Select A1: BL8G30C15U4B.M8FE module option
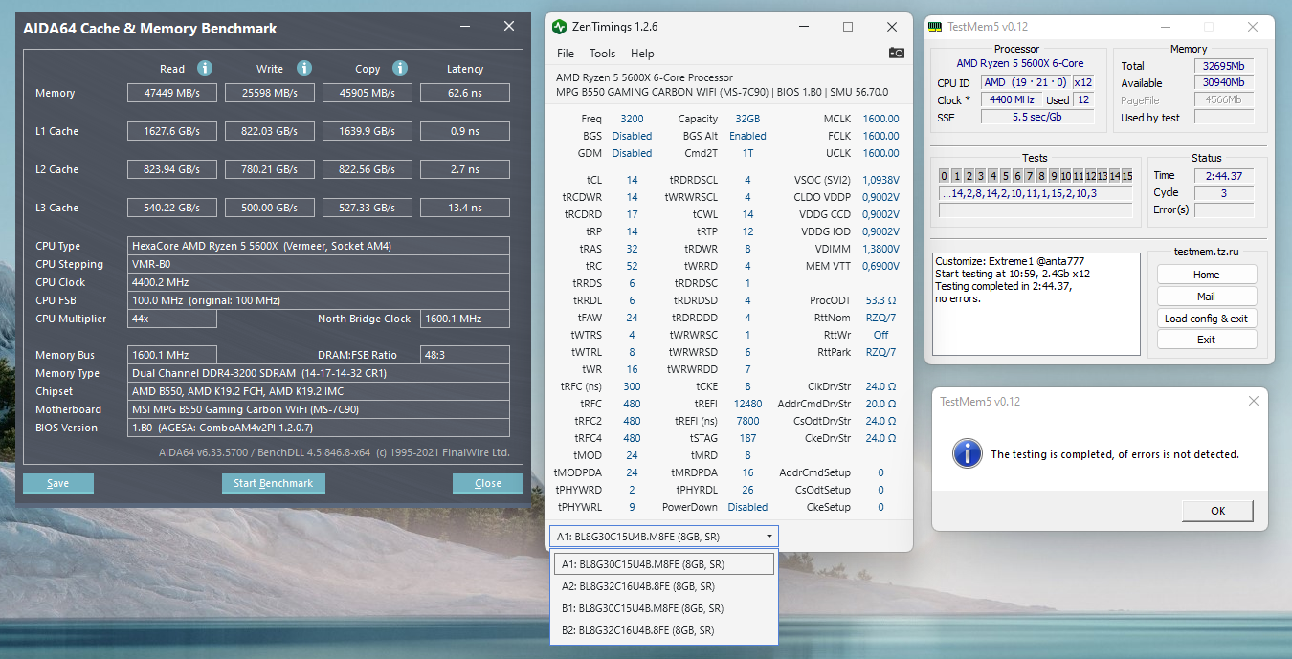 tap(664, 564)
